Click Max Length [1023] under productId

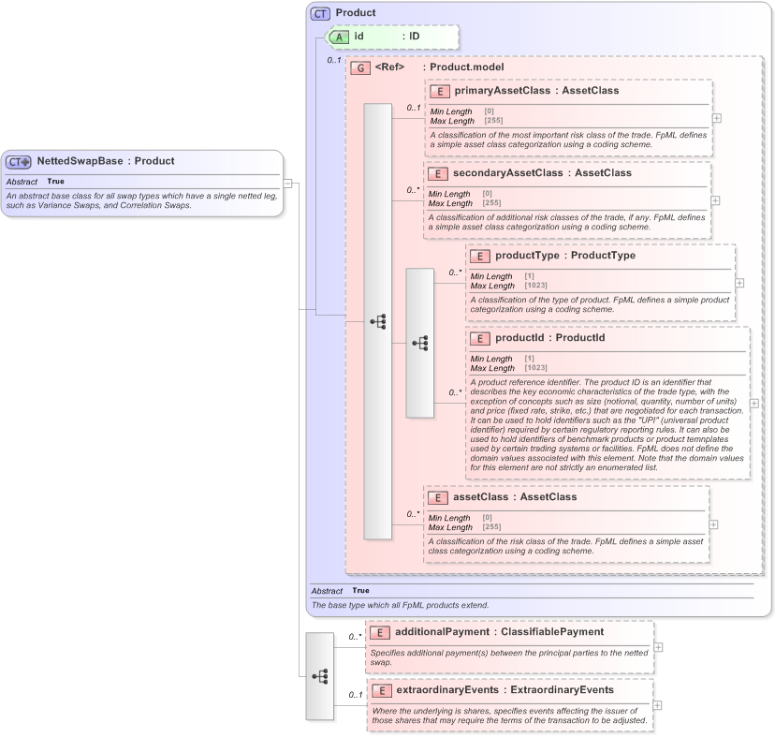pos(508,369)
